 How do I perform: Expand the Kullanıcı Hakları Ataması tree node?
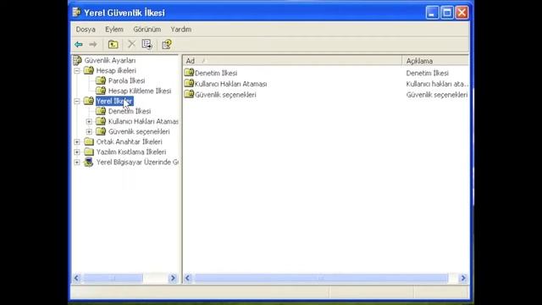pyautogui.click(x=89, y=121)
